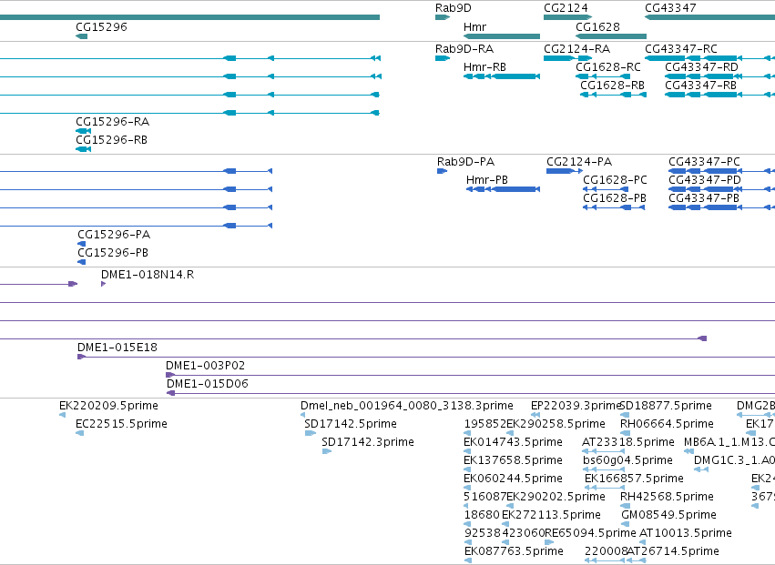Click the Hmr-RB transcript glyph

(x=502, y=76)
